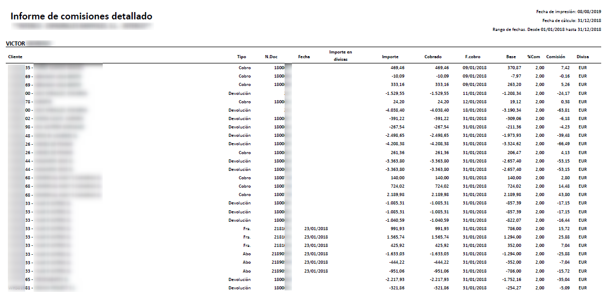Screen dimensions: 608x292
Task: Select the Base value 19,12
Action: point(515,102)
